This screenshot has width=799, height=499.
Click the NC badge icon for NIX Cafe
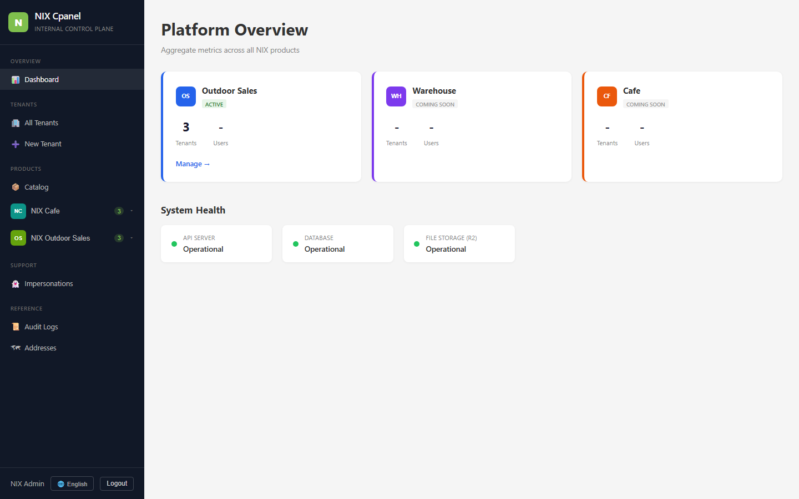pos(18,211)
